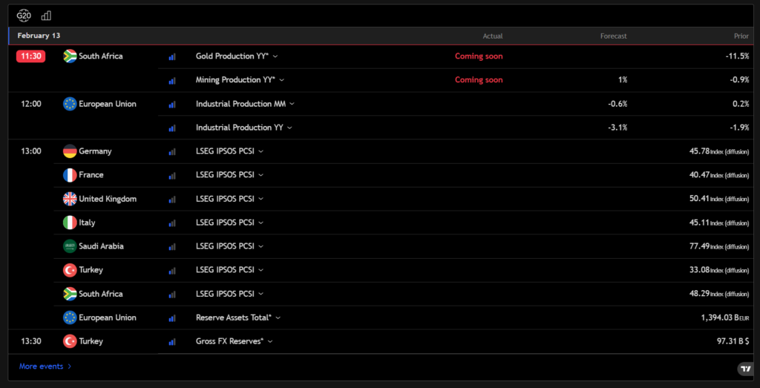Click the South Africa flag beside Gold Production

click(x=71, y=56)
